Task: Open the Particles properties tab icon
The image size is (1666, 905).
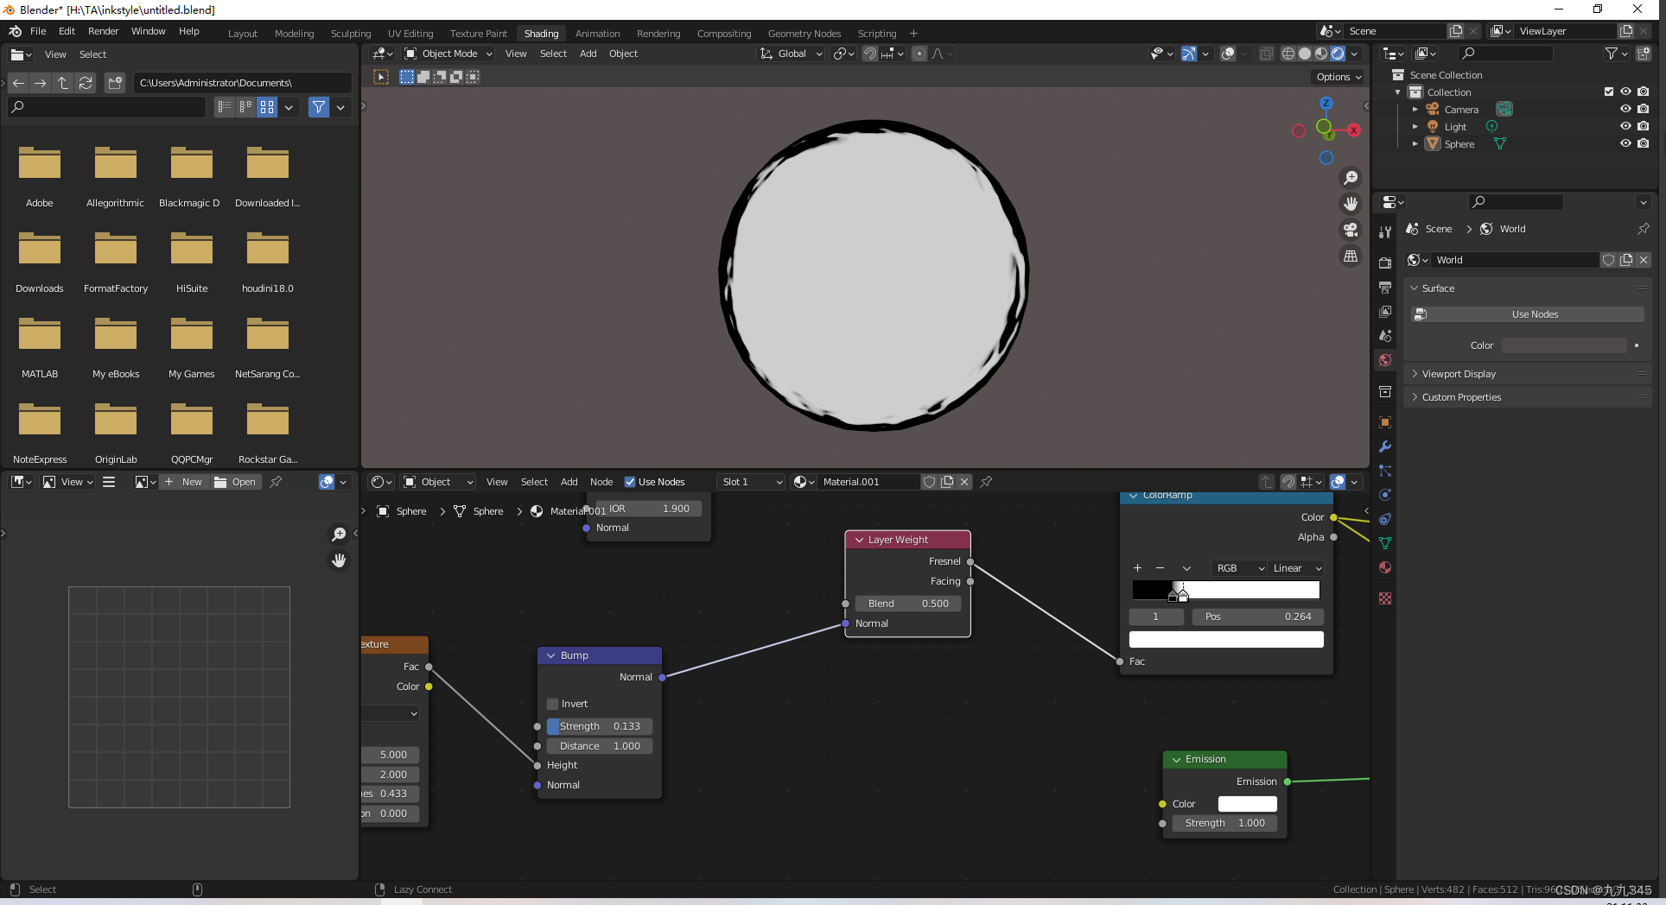Action: [1385, 471]
